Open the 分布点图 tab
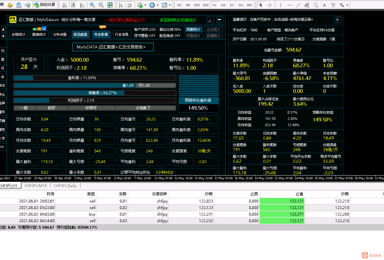 pos(60,34)
